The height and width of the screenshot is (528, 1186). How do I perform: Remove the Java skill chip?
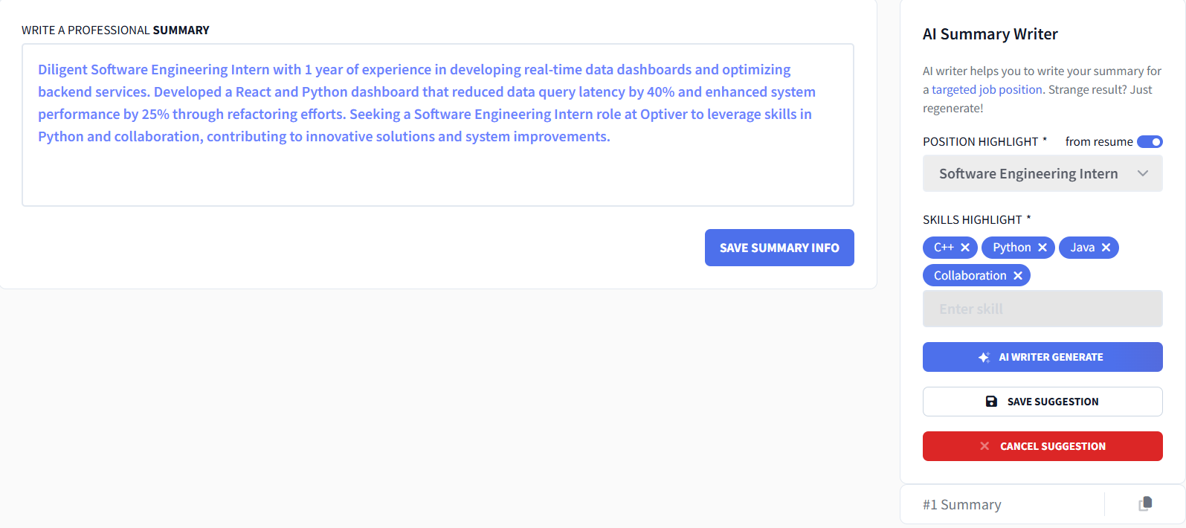pos(1106,247)
